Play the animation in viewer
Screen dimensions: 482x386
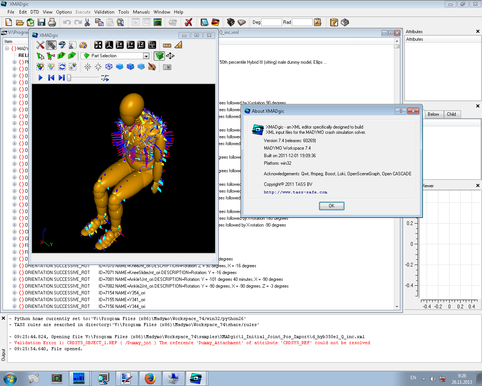[41, 78]
